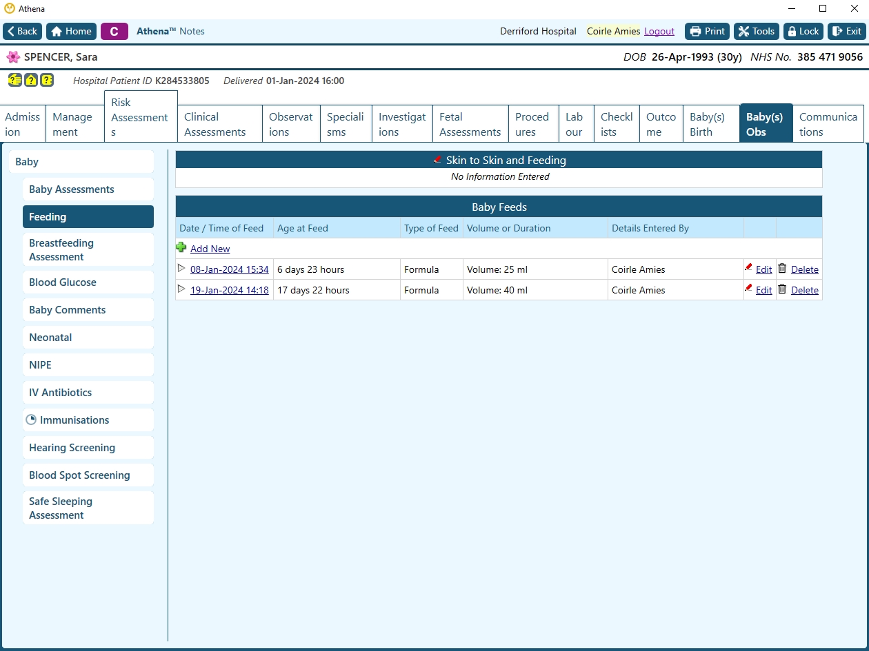Click the purple C icon button
The height and width of the screenshot is (651, 869).
tap(114, 32)
